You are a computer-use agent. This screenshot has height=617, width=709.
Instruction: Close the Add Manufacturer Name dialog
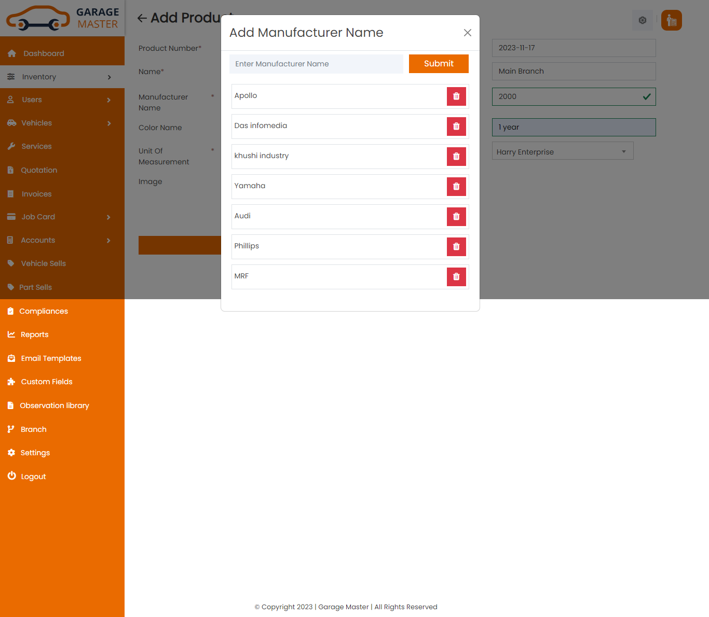467,33
